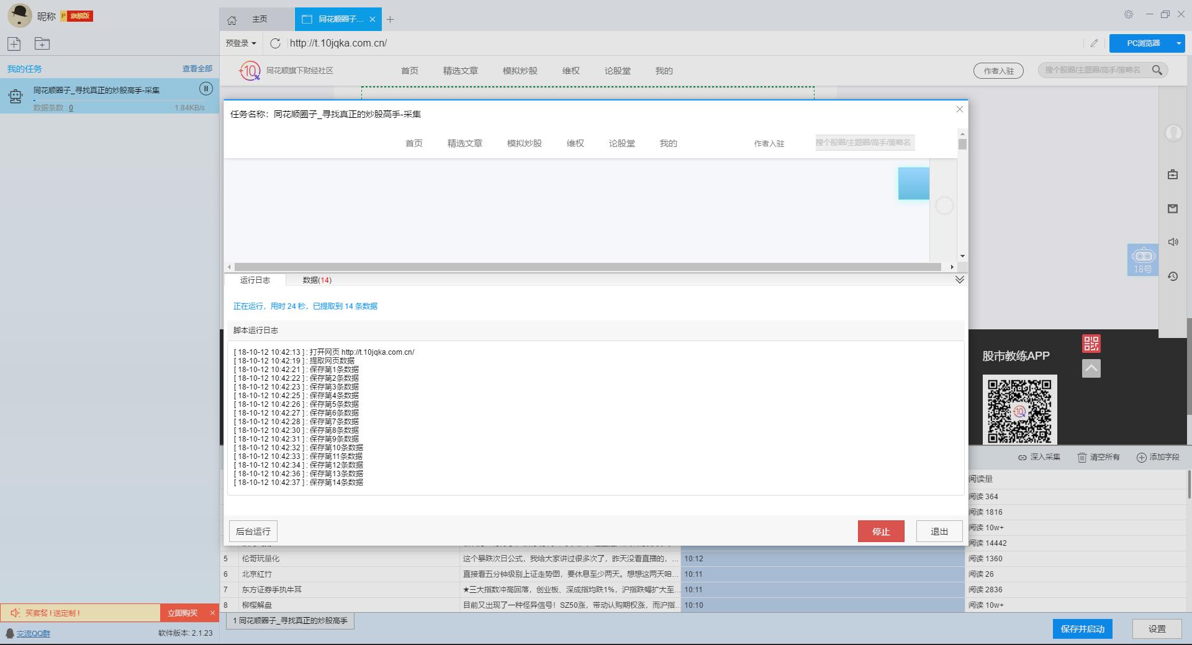Pause the running task in sidebar

[206, 89]
